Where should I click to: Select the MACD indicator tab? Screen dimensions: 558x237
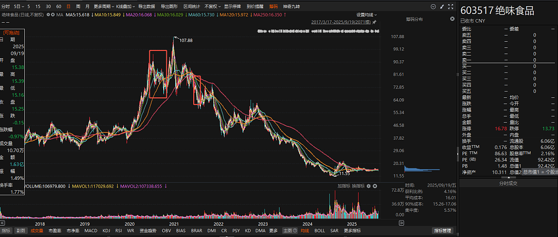click(x=91, y=231)
